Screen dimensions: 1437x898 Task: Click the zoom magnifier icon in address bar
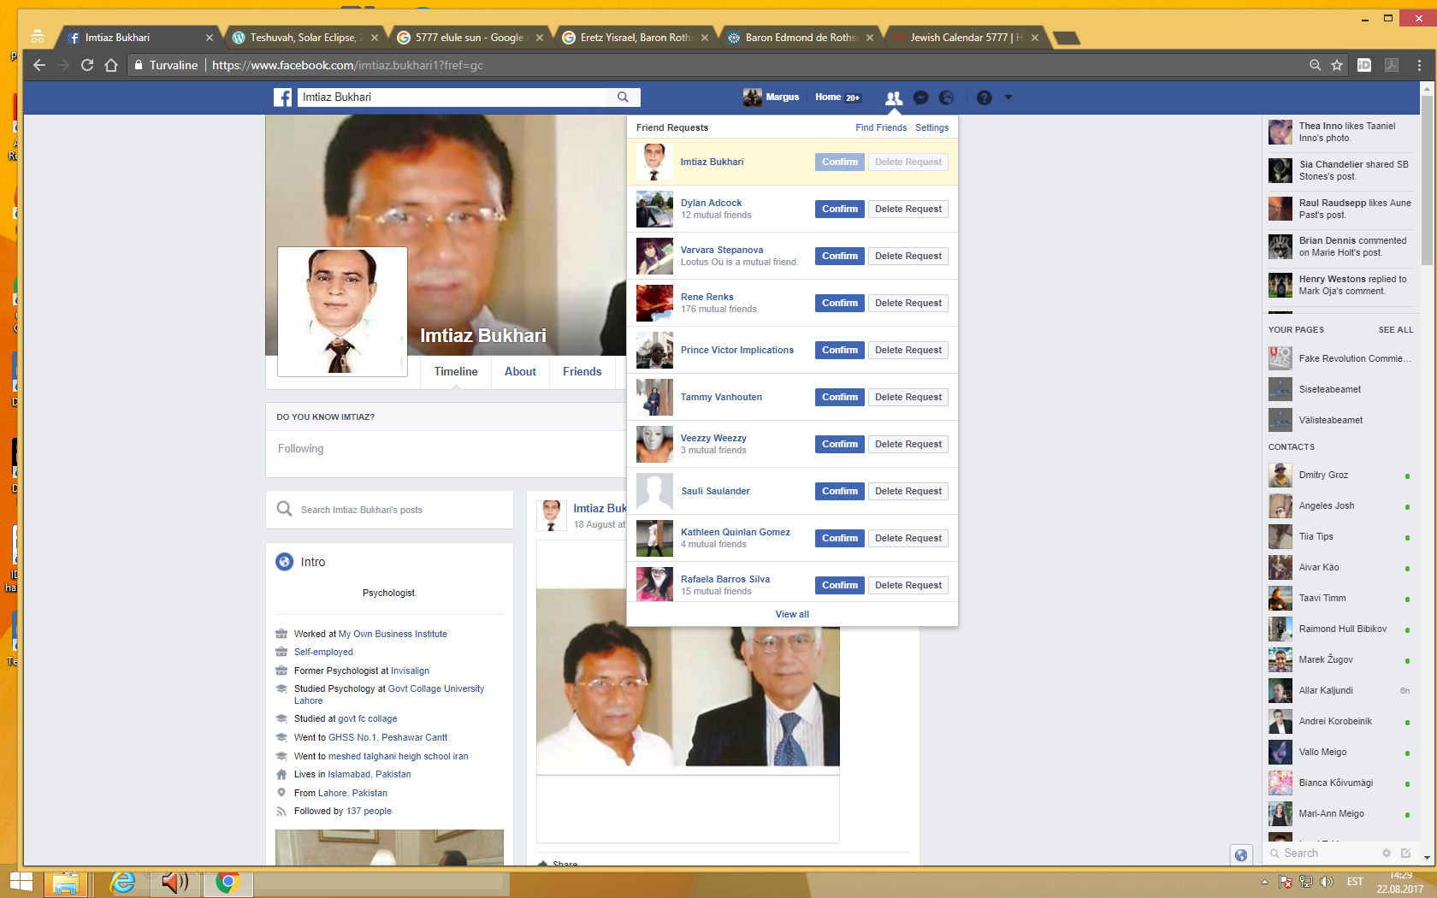(1315, 65)
